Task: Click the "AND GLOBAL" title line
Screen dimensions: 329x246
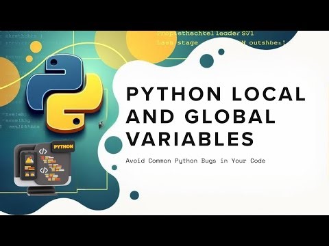Action: click(x=201, y=116)
